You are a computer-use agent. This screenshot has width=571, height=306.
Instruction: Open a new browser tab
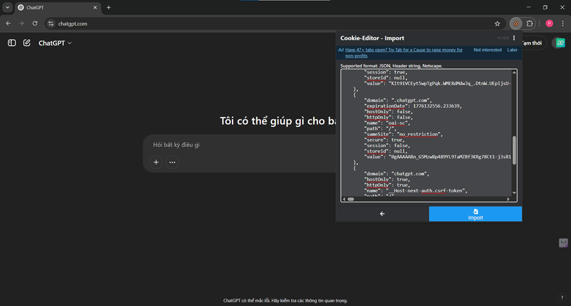[x=108, y=7]
